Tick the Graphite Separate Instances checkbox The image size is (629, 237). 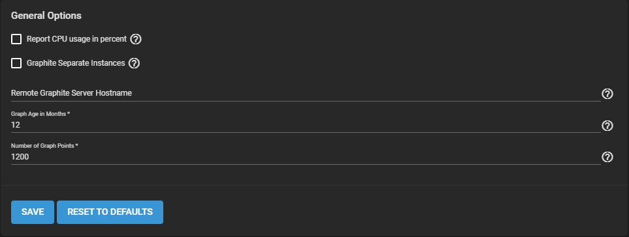click(16, 63)
